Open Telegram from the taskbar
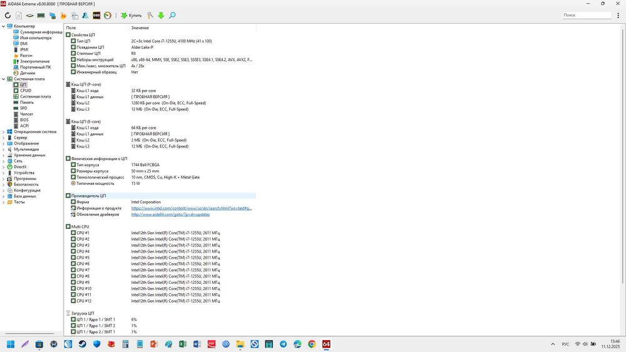This screenshot has width=626, height=352. click(283, 344)
